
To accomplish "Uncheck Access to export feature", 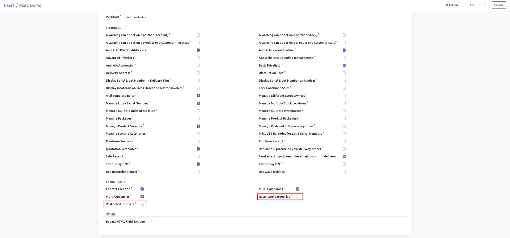I will click(x=344, y=50).
